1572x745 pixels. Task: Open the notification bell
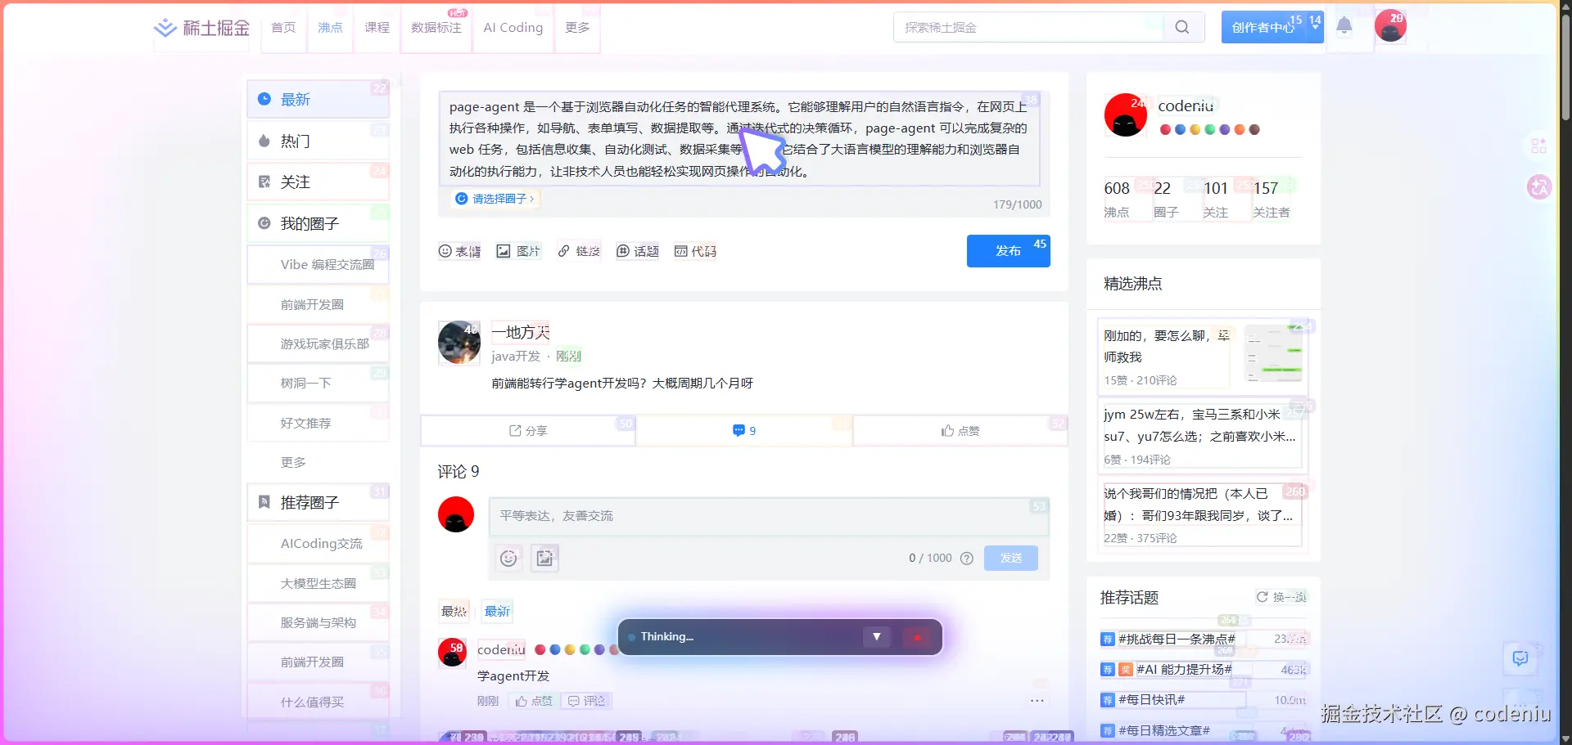pyautogui.click(x=1344, y=25)
